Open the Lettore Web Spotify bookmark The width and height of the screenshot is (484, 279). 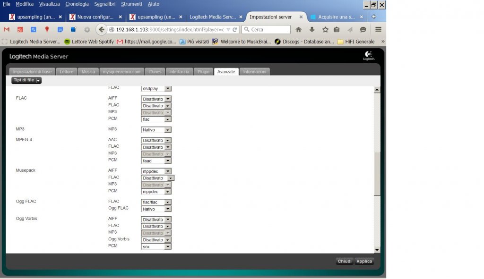pyautogui.click(x=89, y=42)
